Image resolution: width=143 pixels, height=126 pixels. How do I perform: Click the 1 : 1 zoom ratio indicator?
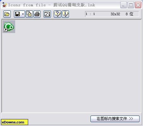pos(90,14)
